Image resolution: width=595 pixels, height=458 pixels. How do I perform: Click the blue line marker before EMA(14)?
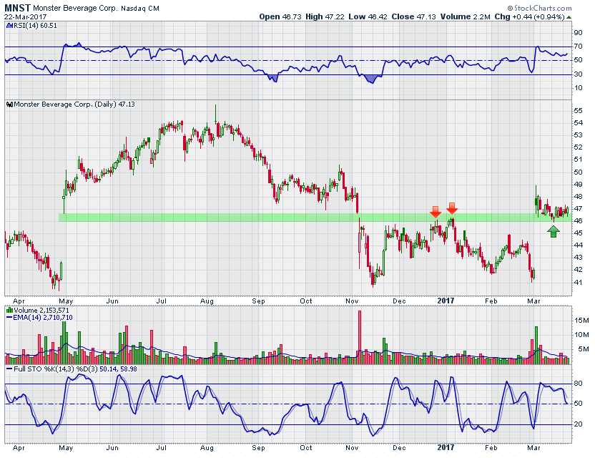pyautogui.click(x=9, y=318)
